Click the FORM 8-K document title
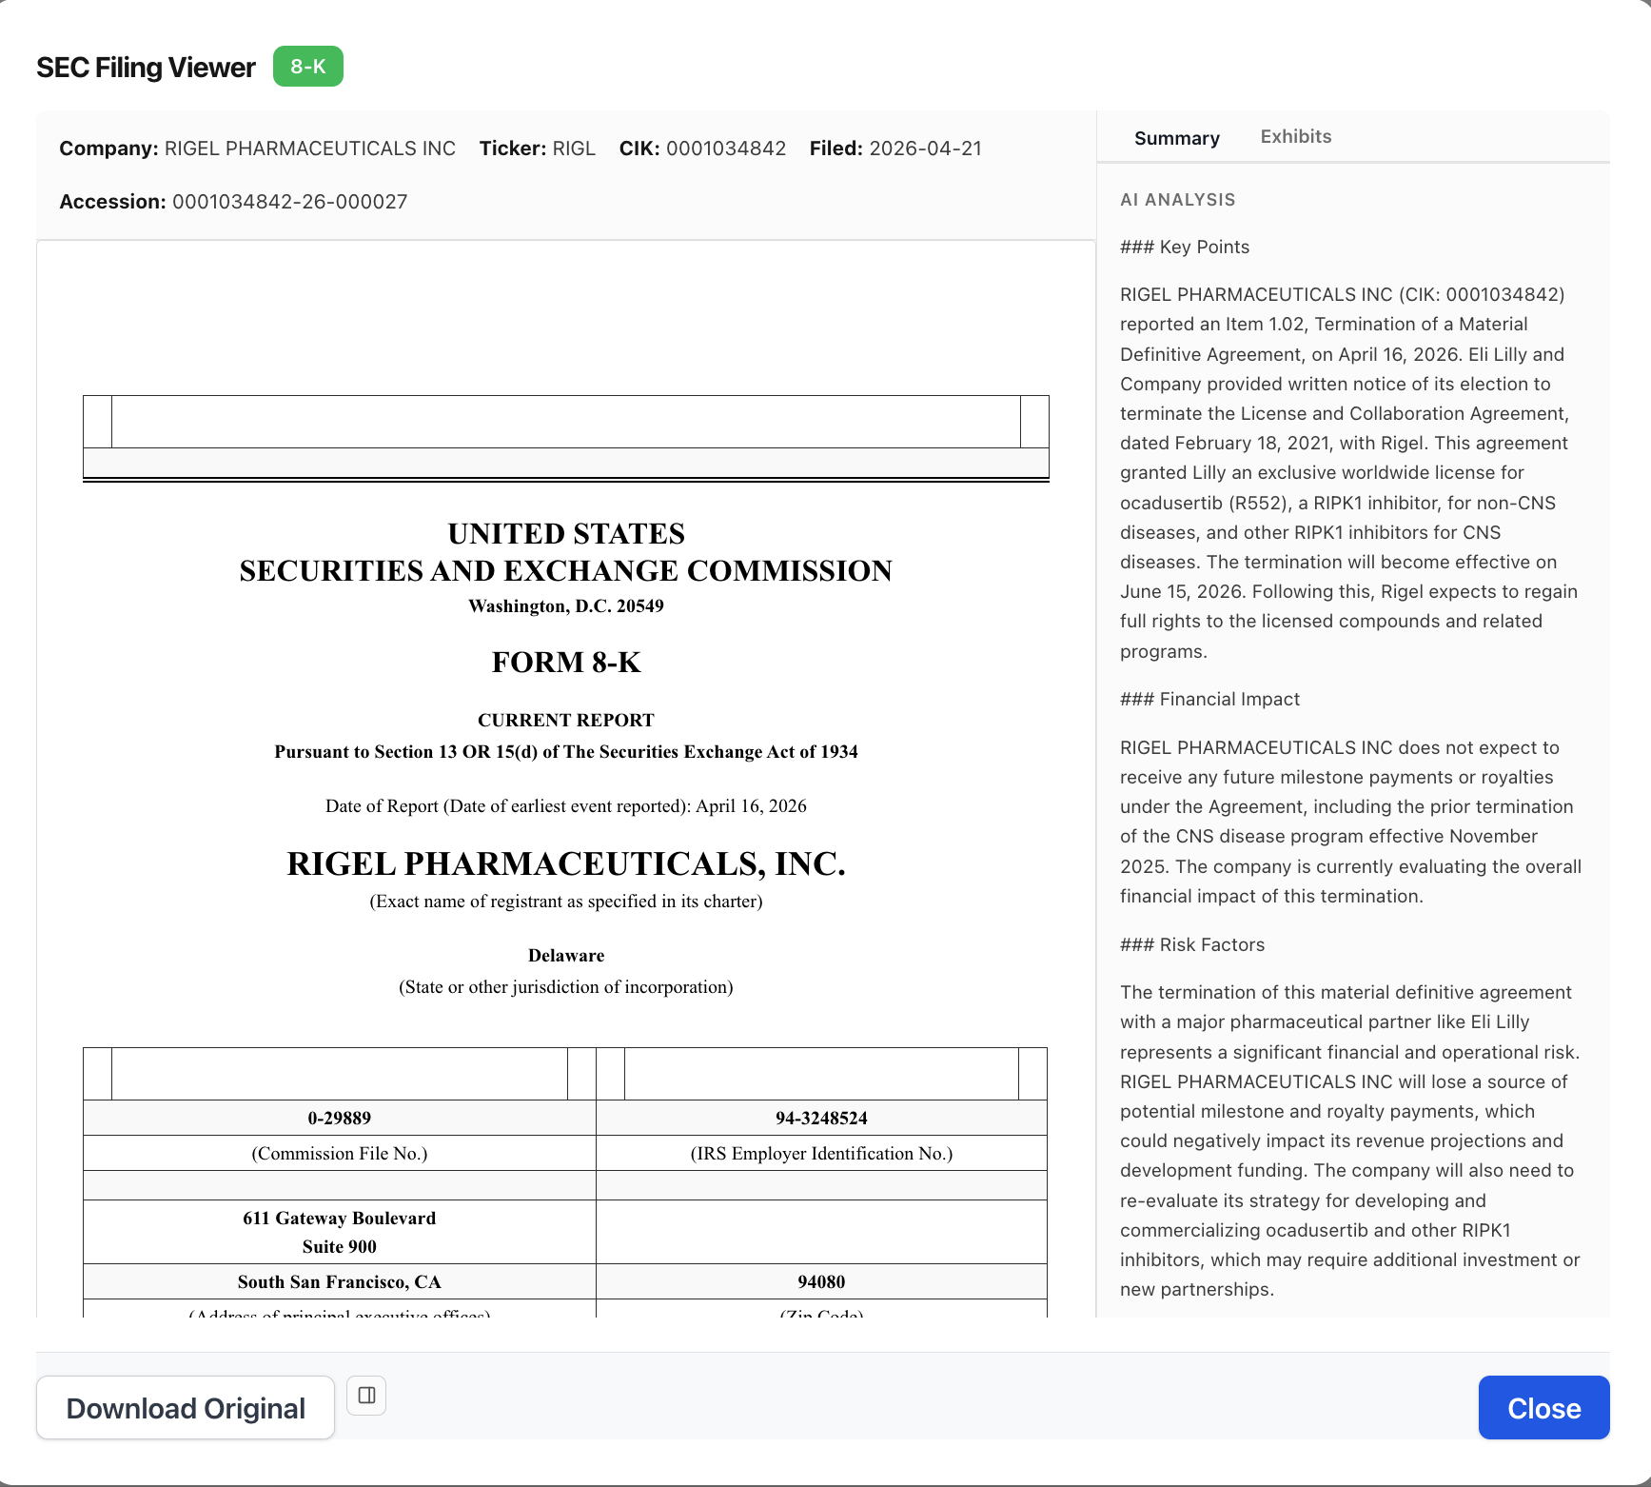 click(x=566, y=663)
